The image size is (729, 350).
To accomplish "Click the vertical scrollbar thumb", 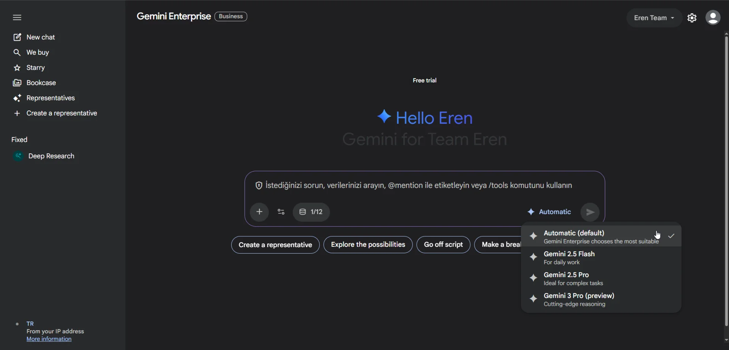I will point(726,181).
